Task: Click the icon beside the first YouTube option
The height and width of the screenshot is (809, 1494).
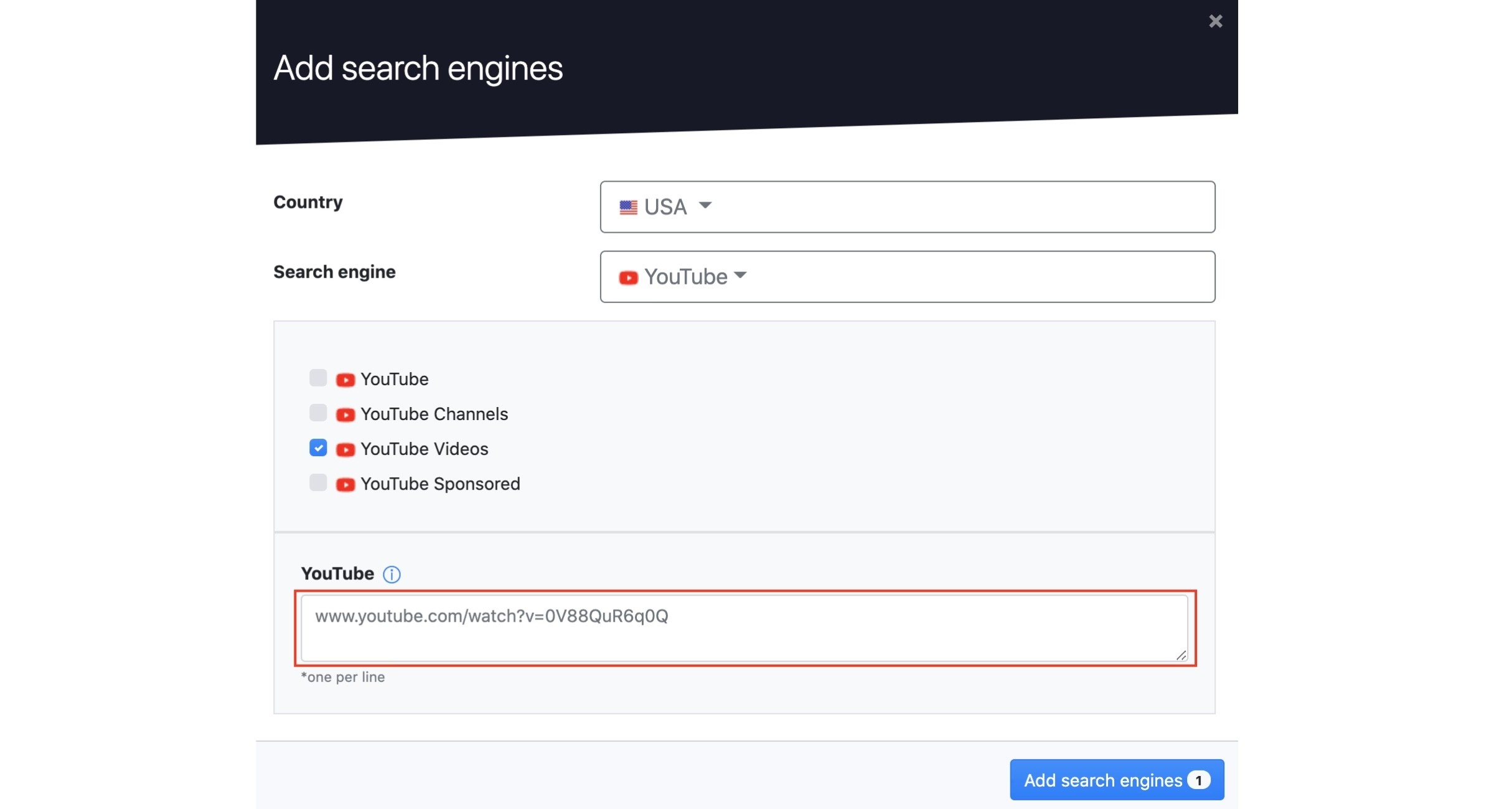Action: (345, 380)
